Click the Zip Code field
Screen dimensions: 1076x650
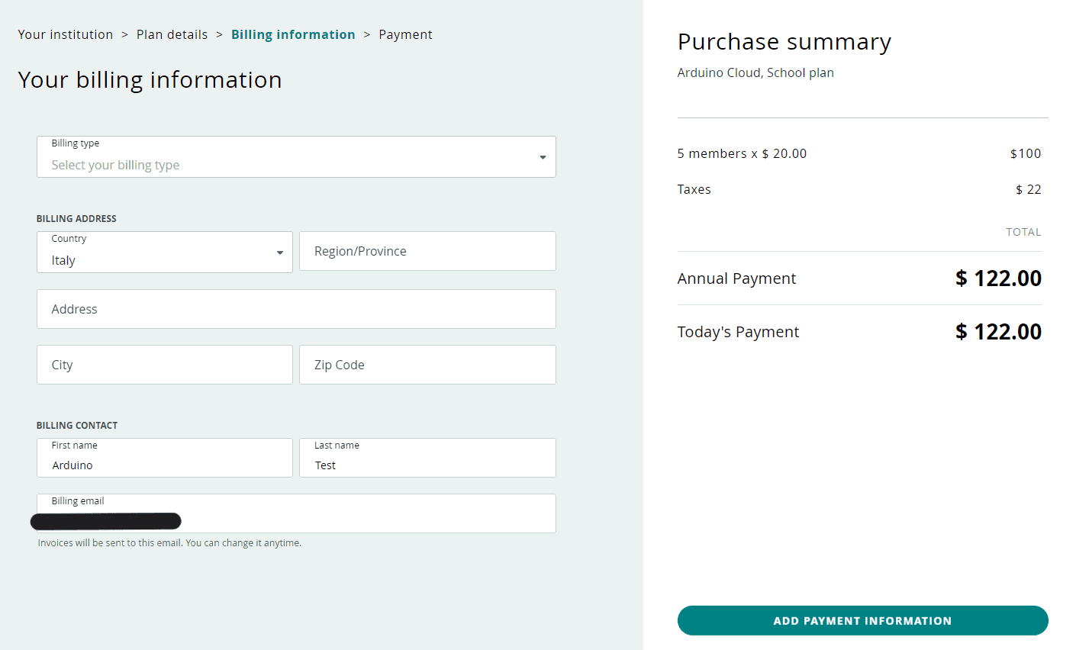pyautogui.click(x=427, y=365)
